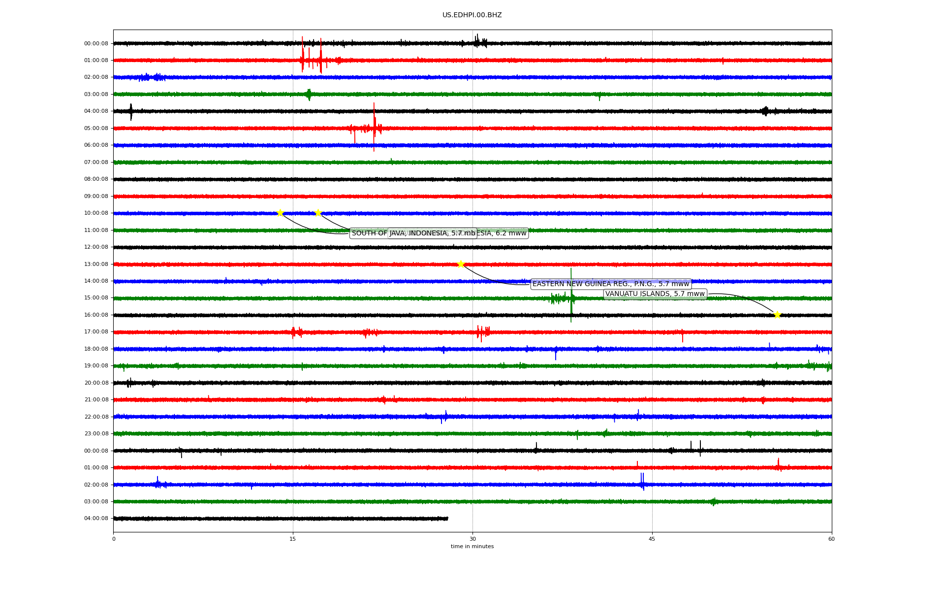Click the first 00:00:08 time label

tap(96, 43)
